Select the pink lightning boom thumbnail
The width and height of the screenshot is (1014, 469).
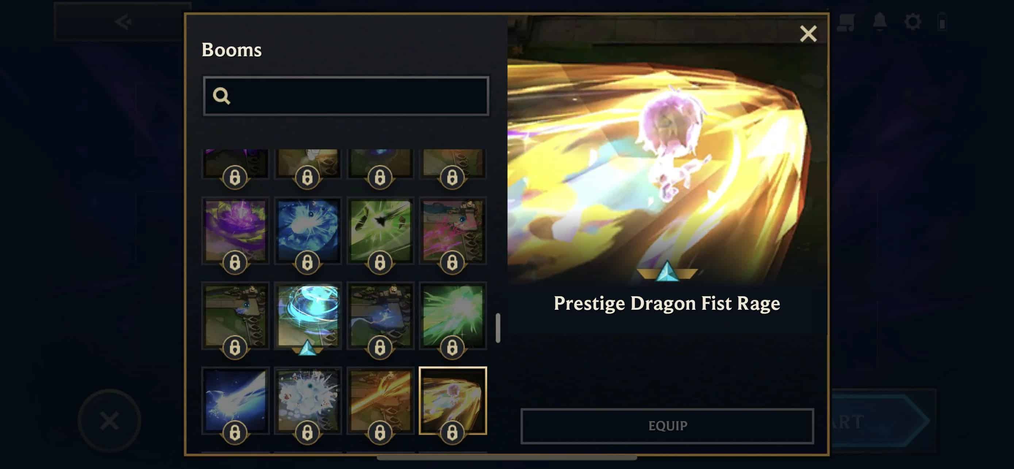click(x=453, y=231)
